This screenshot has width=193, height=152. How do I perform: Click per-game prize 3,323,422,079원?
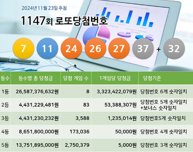(x=117, y=92)
